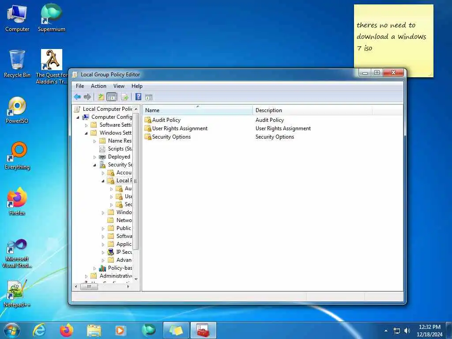Open Notepad++ desktop shortcut
This screenshot has height=339, width=452.
pyautogui.click(x=17, y=293)
